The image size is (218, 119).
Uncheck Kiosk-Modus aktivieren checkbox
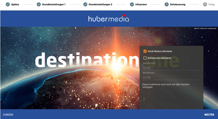coord(145,51)
